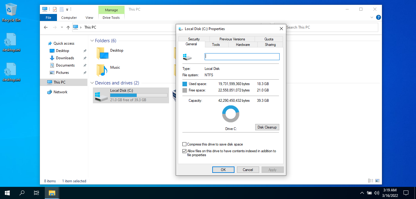This screenshot has width=416, height=199.
Task: Click the drive usage donut chart
Action: pyautogui.click(x=231, y=114)
